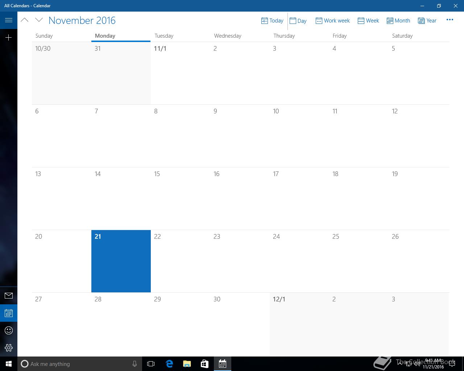This screenshot has width=464, height=371.
Task: Select November 12 cell
Action: (x=419, y=136)
